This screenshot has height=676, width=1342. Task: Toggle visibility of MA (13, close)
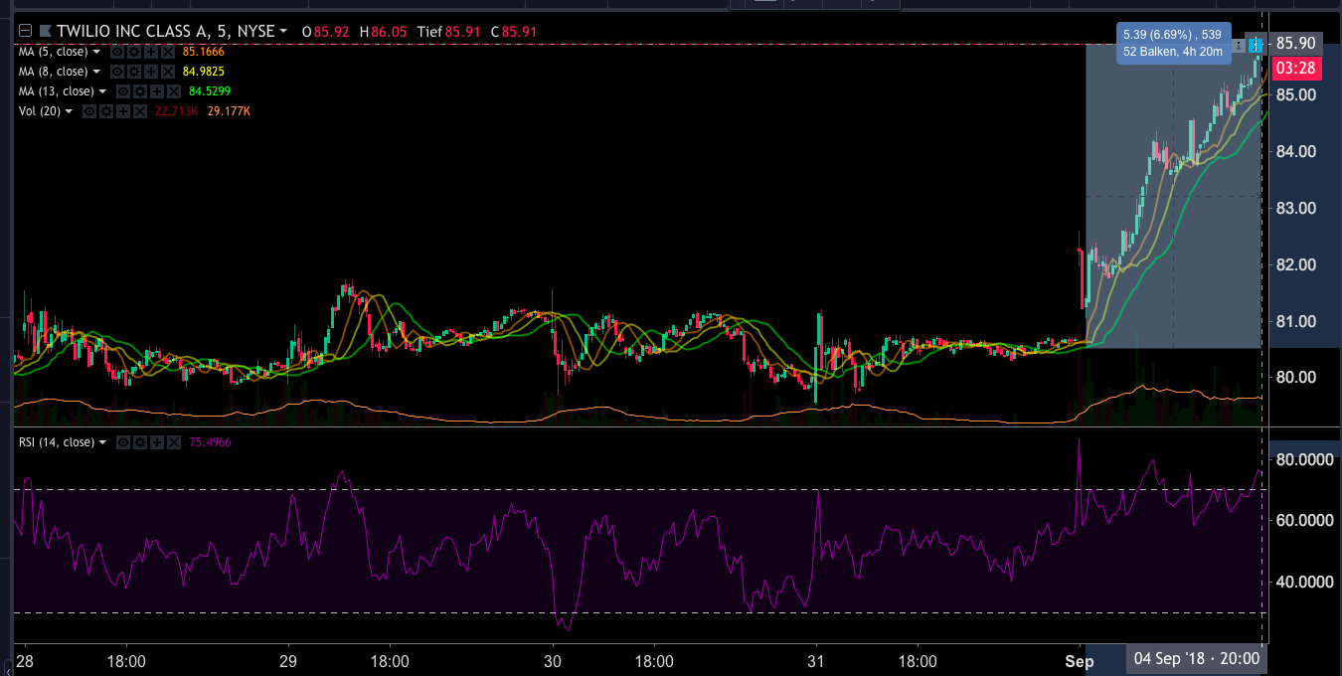123,91
